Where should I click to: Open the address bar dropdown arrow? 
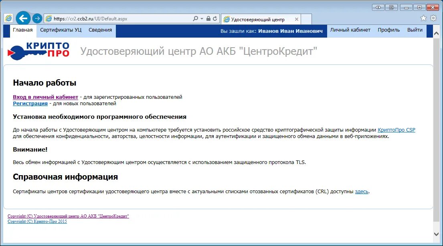tap(202, 18)
